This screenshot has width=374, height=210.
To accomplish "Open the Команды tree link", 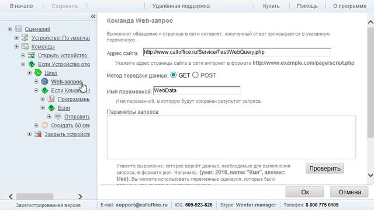I will tap(43, 47).
